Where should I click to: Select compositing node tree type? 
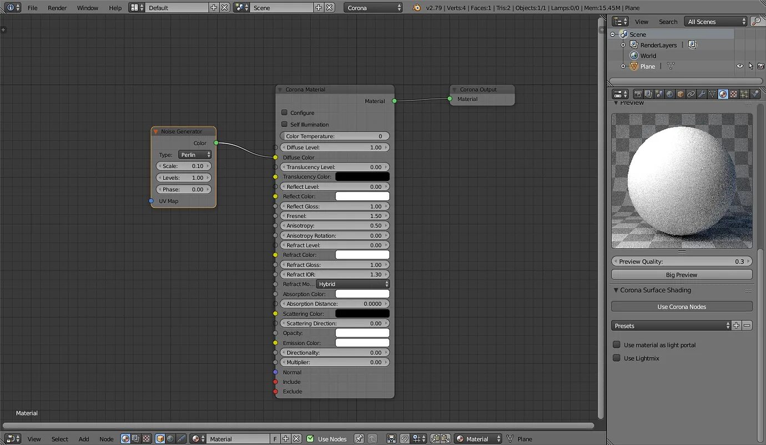pyautogui.click(x=135, y=439)
